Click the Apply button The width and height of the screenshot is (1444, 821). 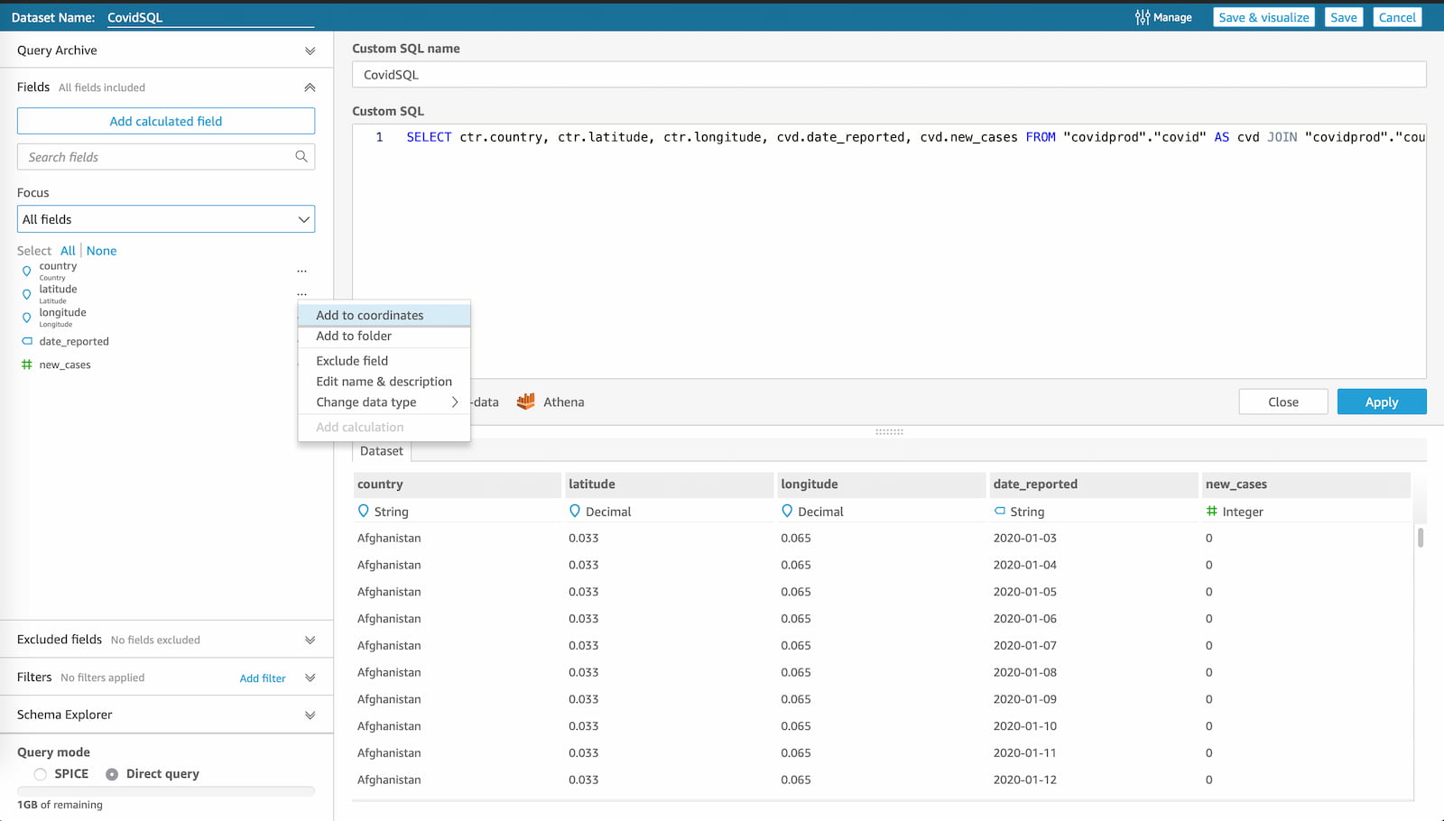(1381, 401)
